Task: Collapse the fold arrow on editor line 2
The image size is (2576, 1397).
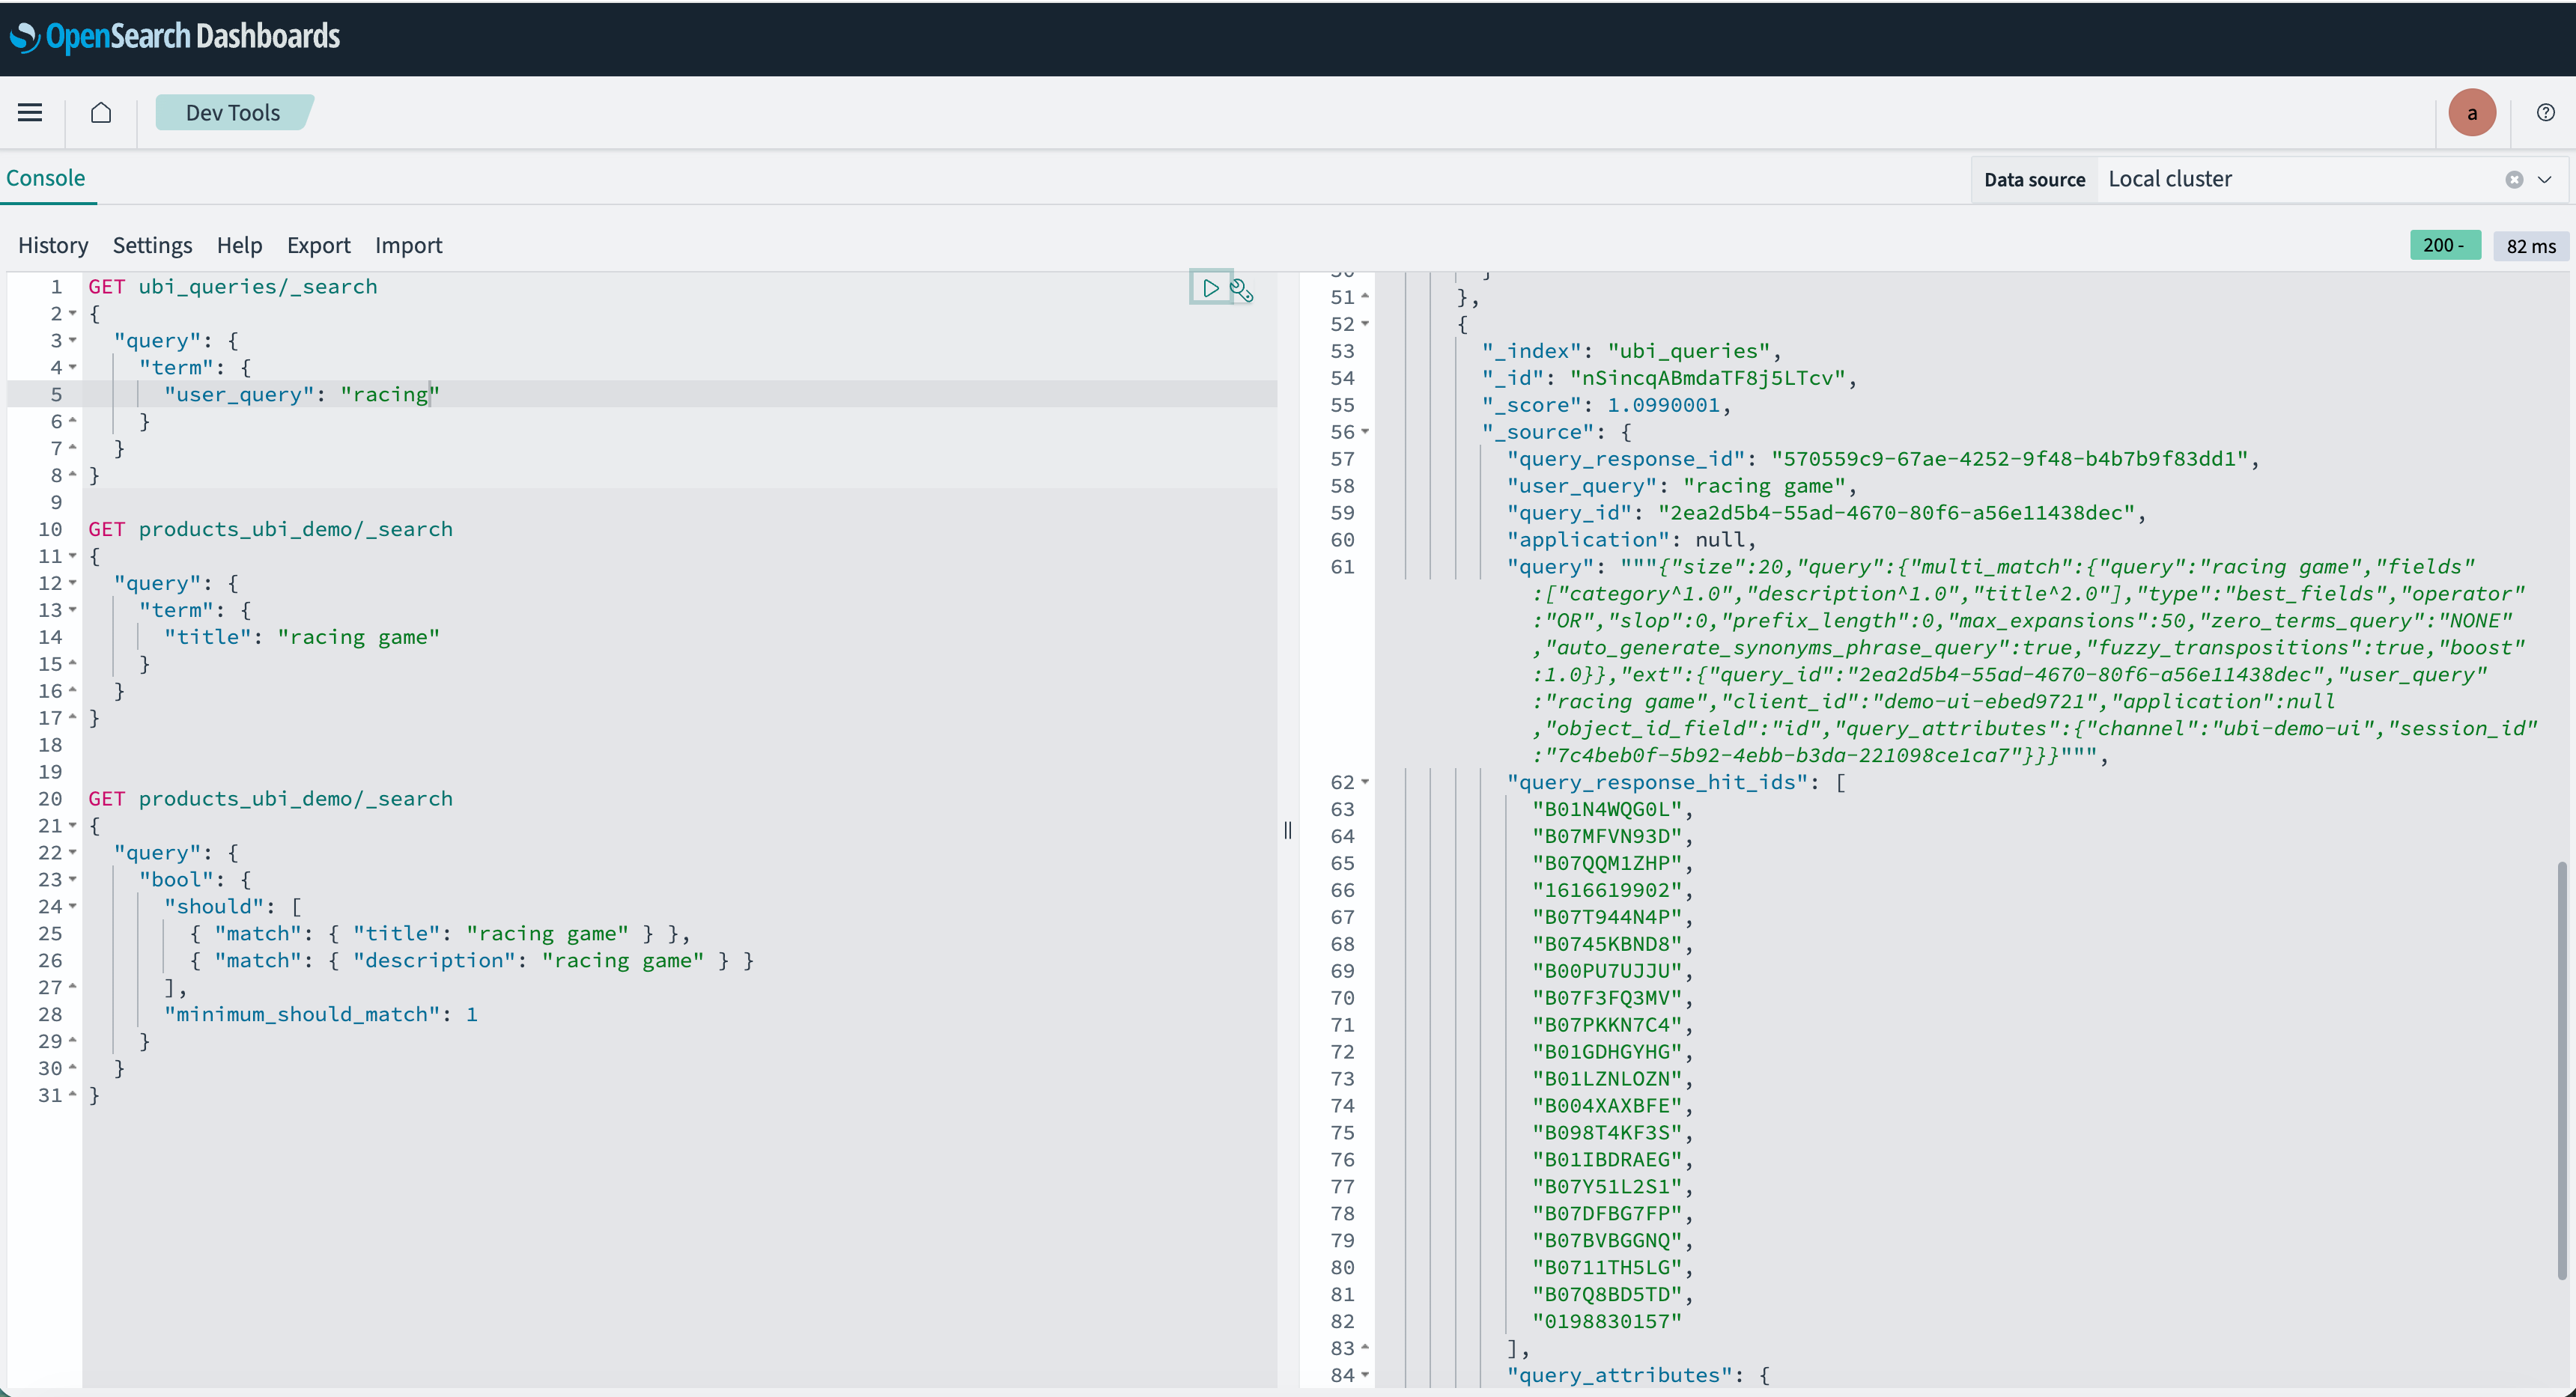Action: (73, 314)
